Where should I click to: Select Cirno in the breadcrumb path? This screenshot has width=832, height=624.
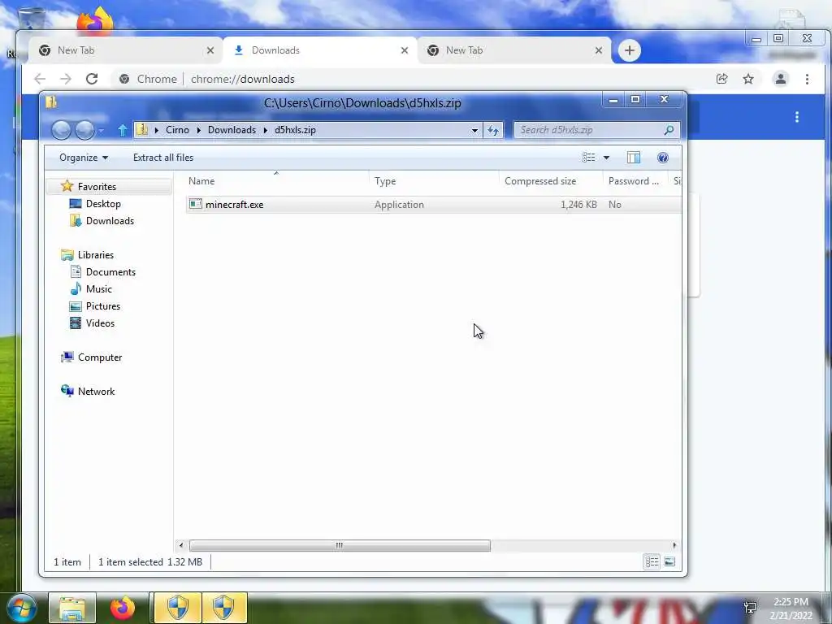click(177, 130)
